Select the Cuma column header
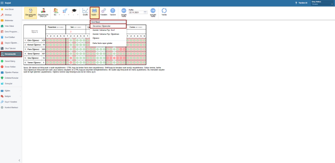This screenshot has height=163, width=335. click(x=136, y=27)
